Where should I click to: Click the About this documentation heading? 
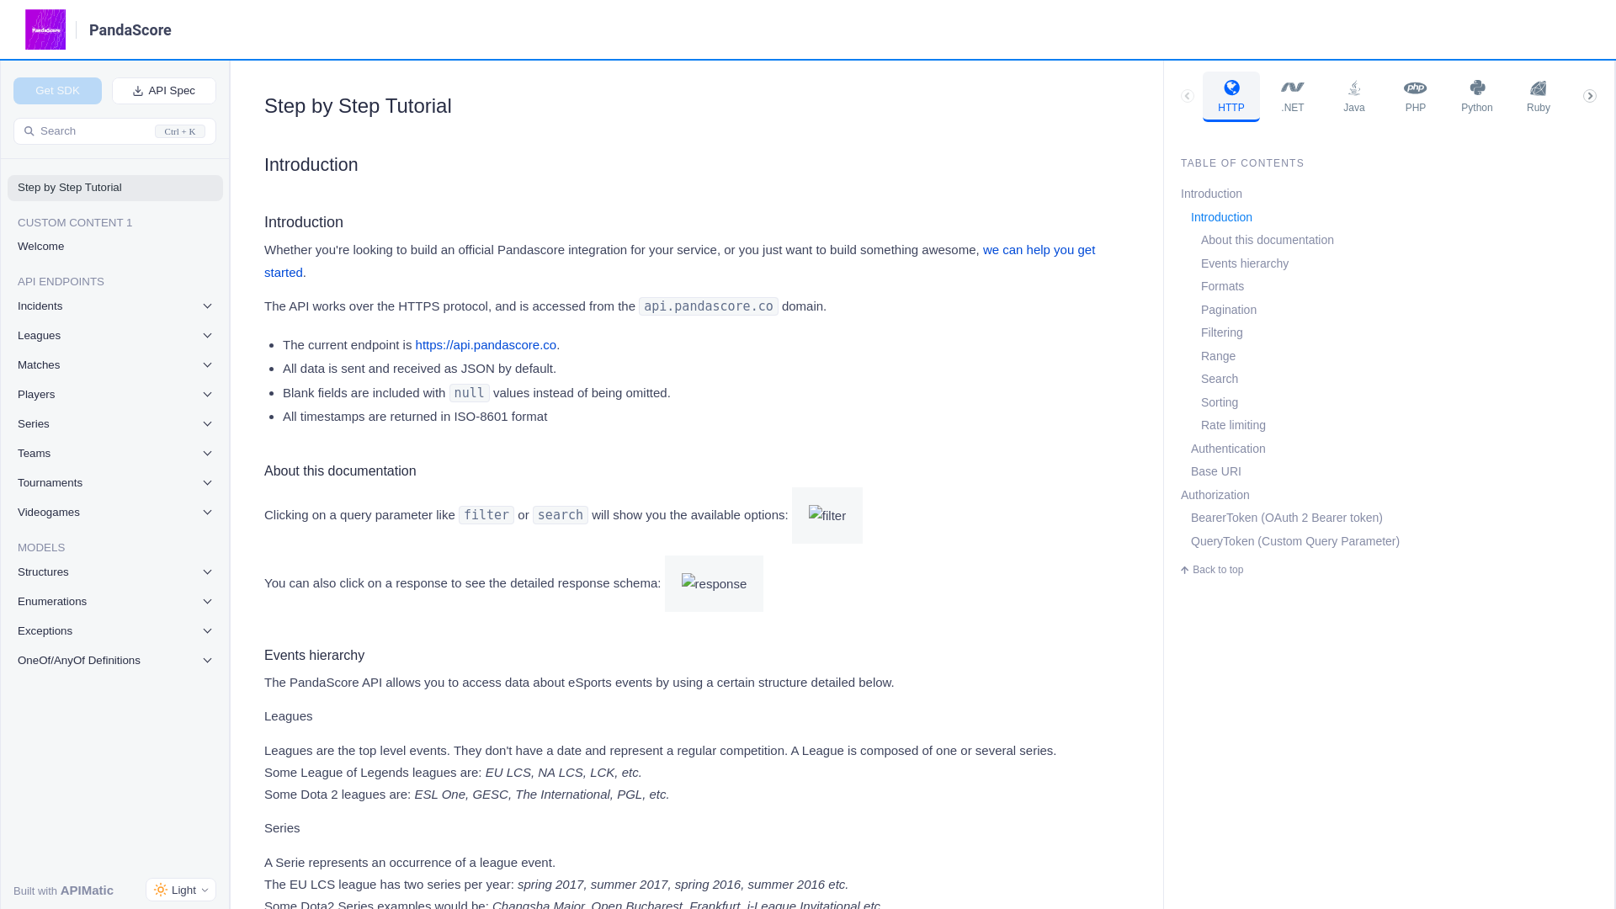(340, 471)
